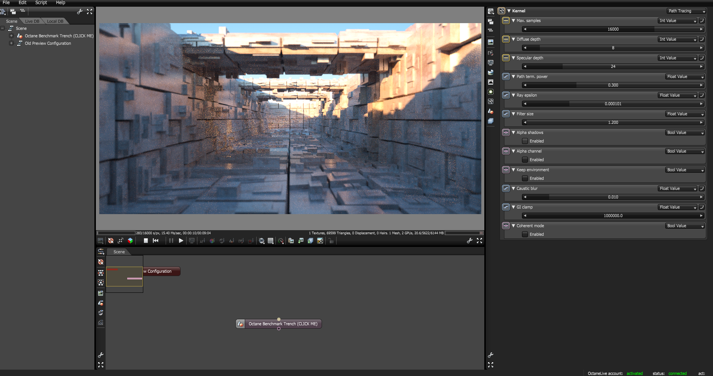Toggle the alpha checkerboard background icon
Screen dimensions: 713x376
(320, 241)
